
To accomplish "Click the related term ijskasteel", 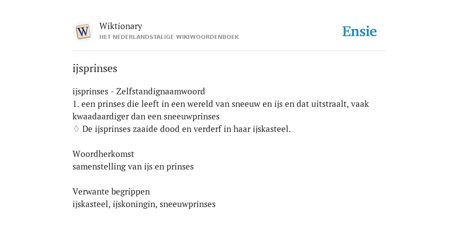I will pos(90,204).
